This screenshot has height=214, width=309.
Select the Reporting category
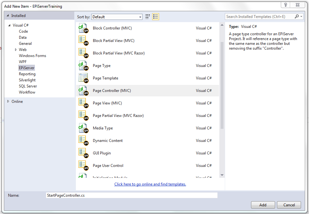[27, 74]
